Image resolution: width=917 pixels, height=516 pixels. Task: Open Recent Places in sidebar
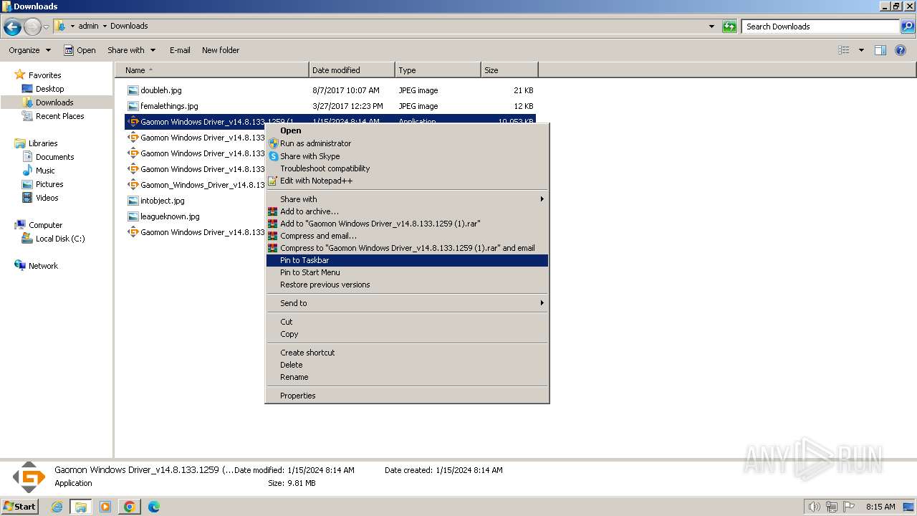59,116
